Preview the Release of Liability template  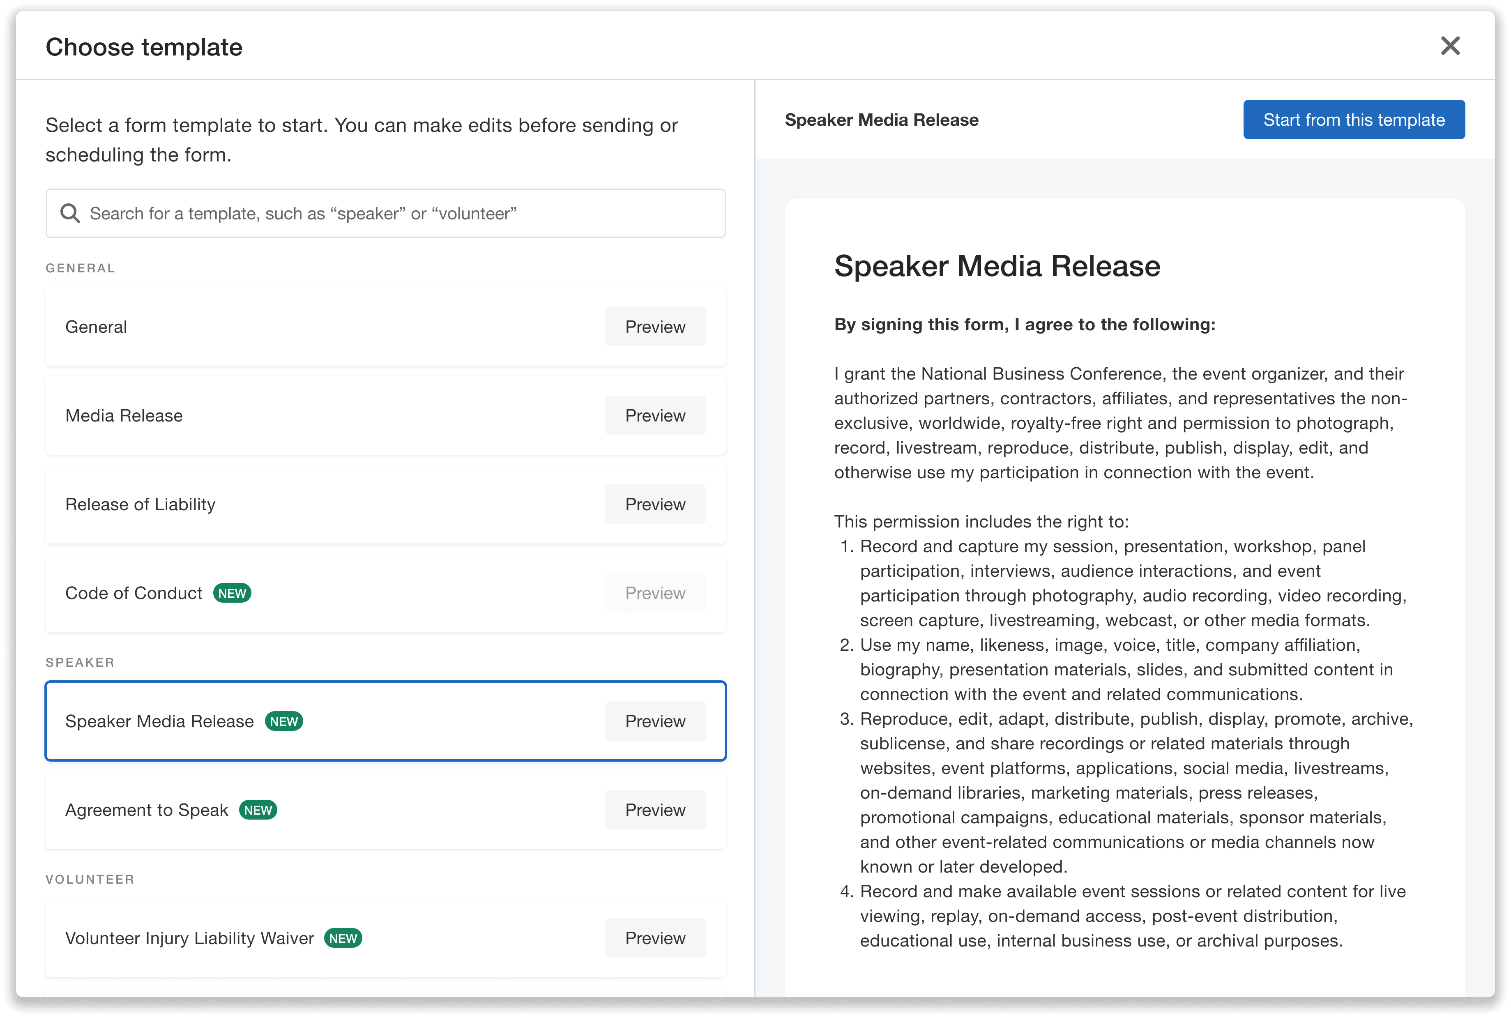click(x=655, y=504)
